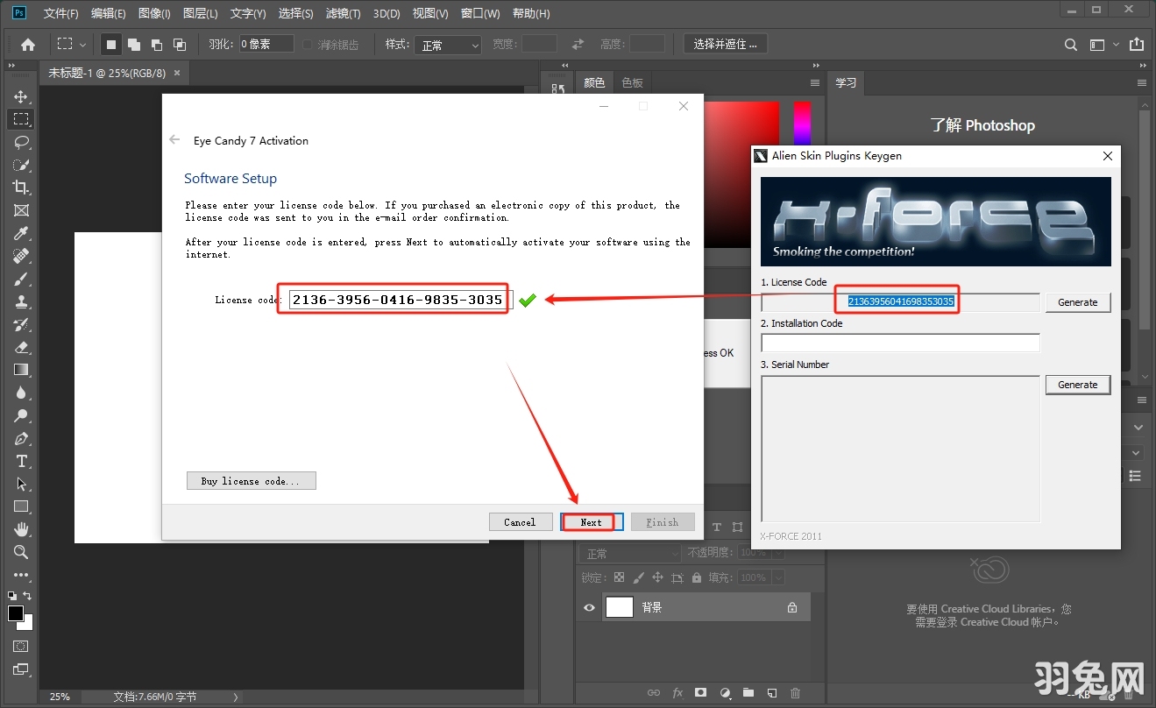1156x708 pixels.
Task: Select the Eraser tool
Action: click(x=21, y=347)
